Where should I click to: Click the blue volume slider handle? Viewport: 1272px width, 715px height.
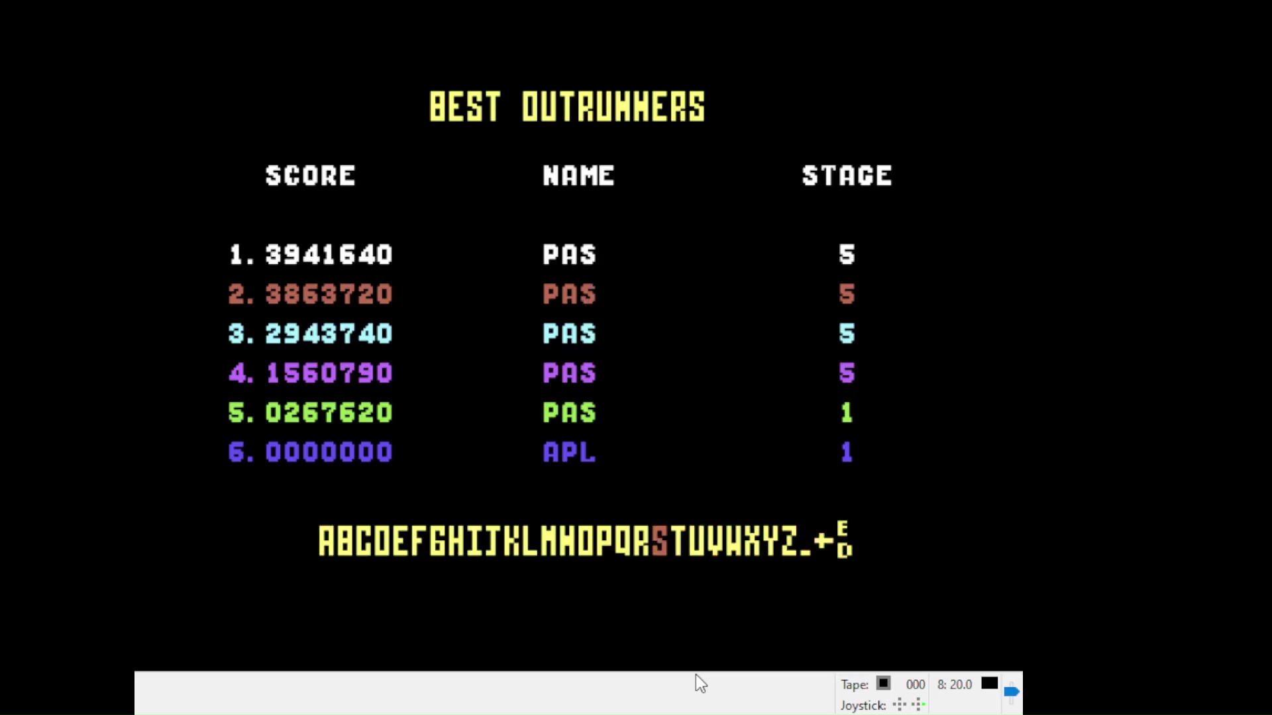(1011, 692)
